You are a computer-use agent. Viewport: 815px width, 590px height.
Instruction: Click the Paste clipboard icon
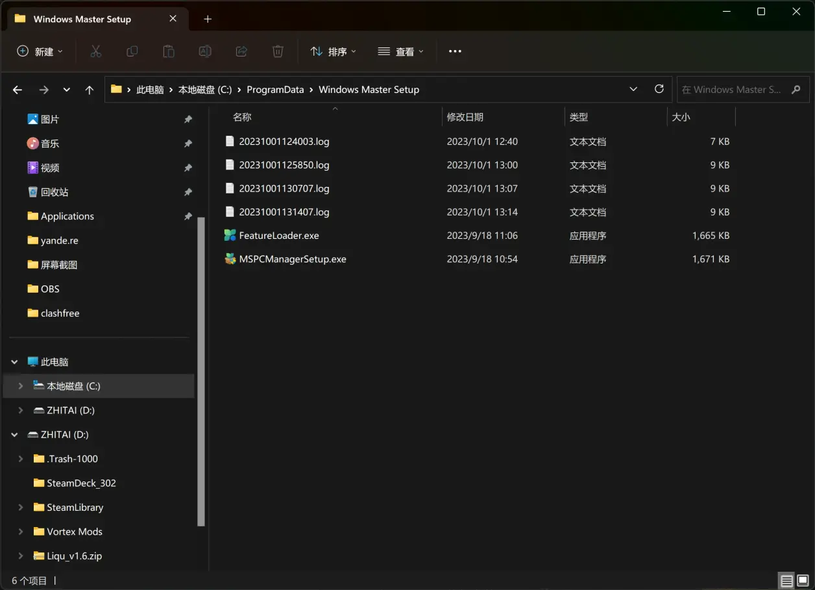[x=168, y=51]
